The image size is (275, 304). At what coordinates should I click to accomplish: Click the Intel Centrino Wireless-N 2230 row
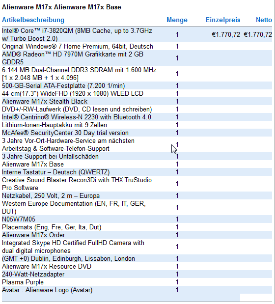click(137, 117)
